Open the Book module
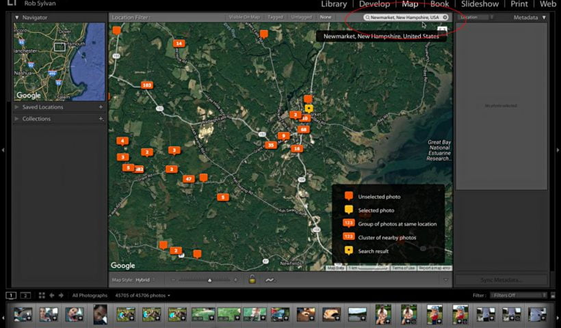This screenshot has width=561, height=328. (x=439, y=4)
